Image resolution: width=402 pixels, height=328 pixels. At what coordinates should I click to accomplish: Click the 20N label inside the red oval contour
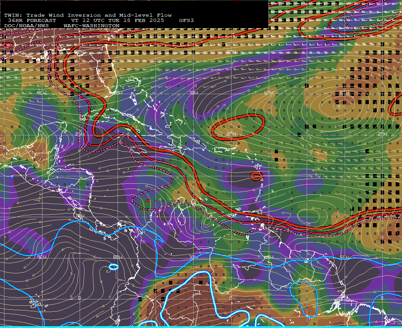tap(231, 134)
